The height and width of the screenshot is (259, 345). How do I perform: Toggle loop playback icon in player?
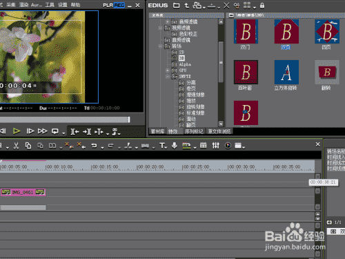(x=55, y=131)
